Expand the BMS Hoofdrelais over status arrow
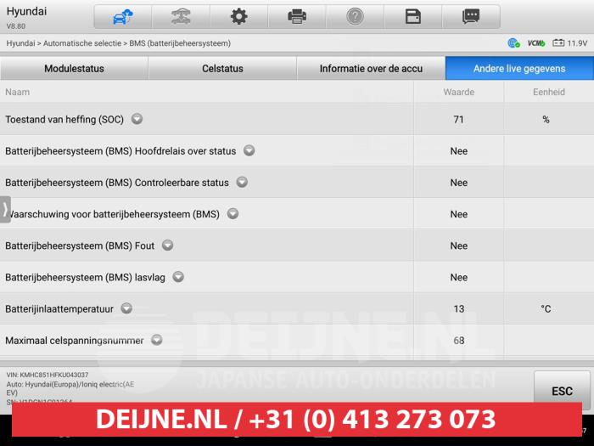594x446 pixels. (249, 151)
